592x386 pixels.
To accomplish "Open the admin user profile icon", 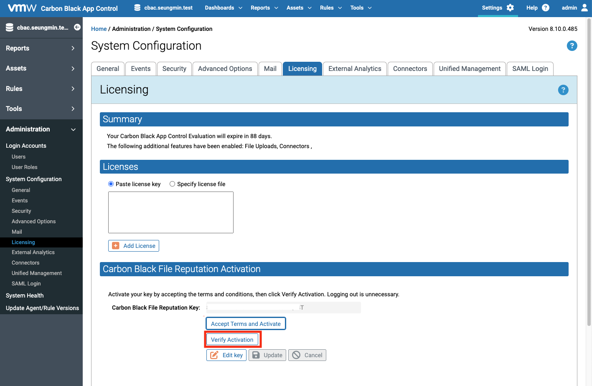I will coord(584,8).
